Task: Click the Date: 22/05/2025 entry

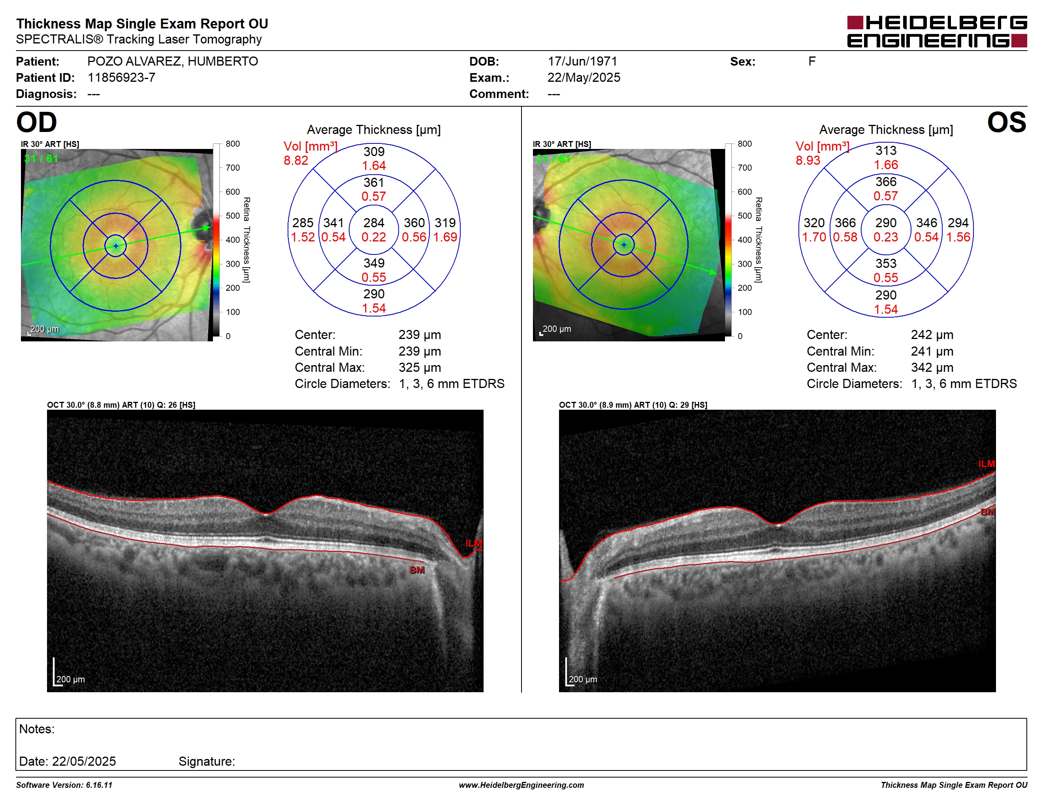Action: (67, 761)
